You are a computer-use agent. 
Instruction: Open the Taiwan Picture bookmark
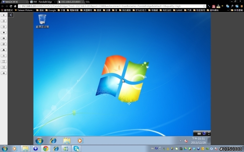coord(24,10)
